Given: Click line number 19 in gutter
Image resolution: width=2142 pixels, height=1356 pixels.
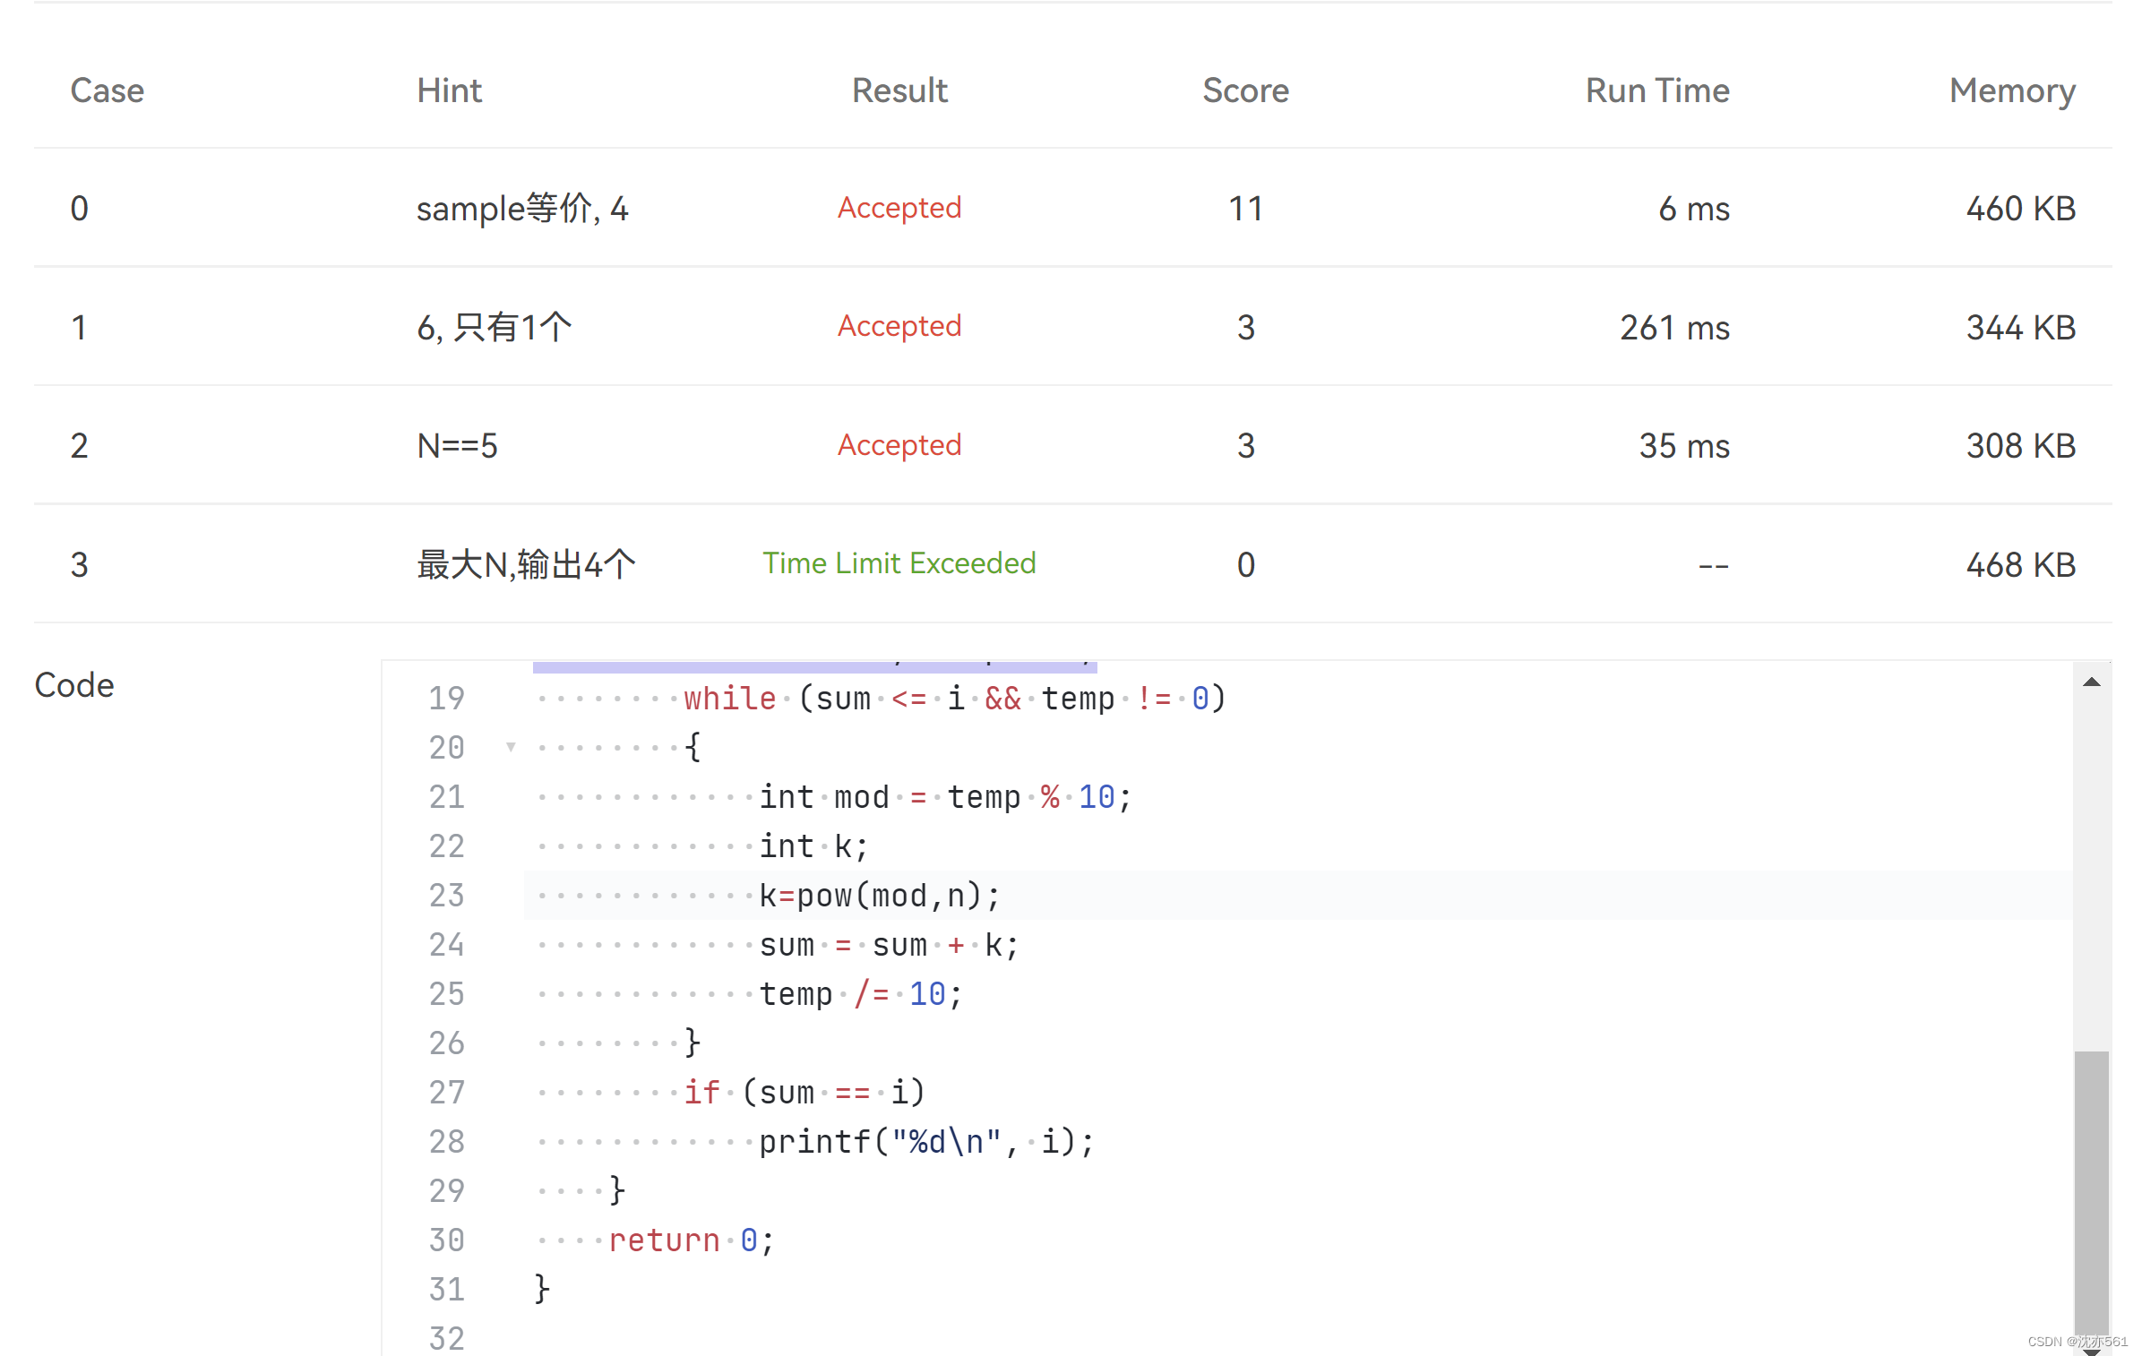Looking at the screenshot, I should pyautogui.click(x=446, y=699).
